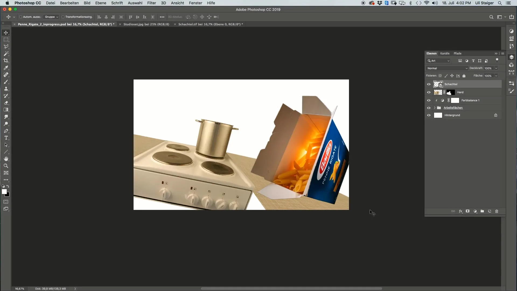517x291 pixels.
Task: Select the Eyedropper tool
Action: pos(6,68)
